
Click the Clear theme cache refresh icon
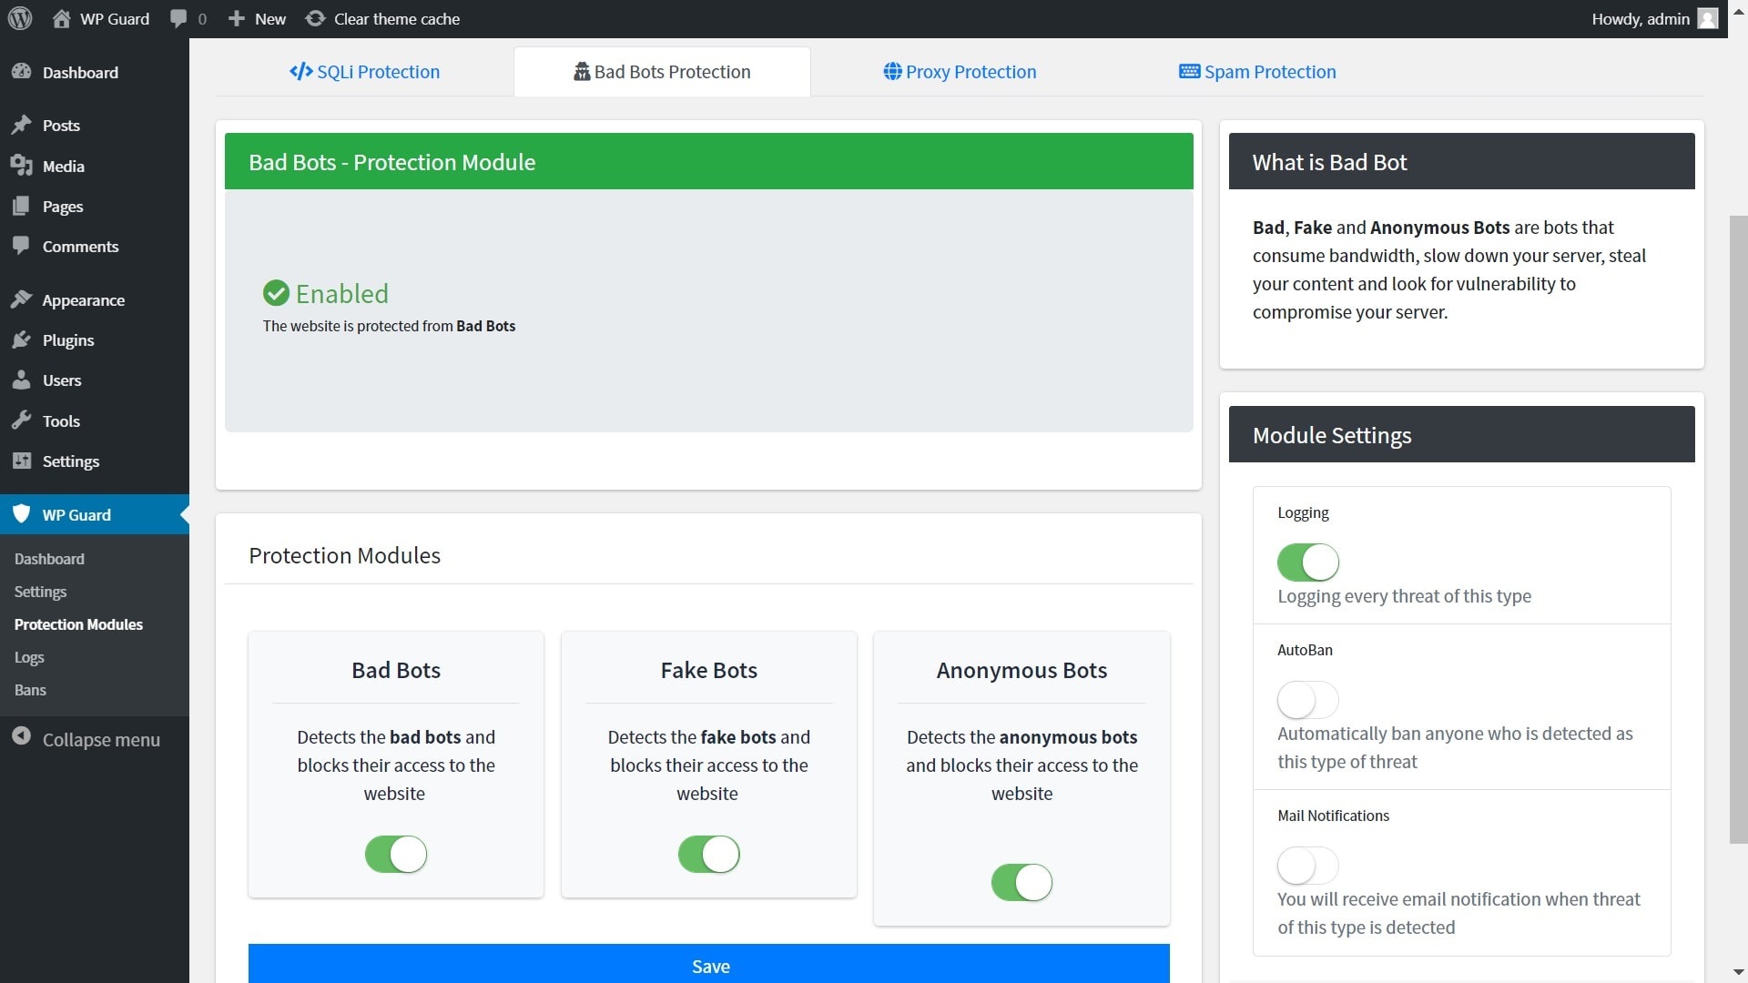pos(315,18)
